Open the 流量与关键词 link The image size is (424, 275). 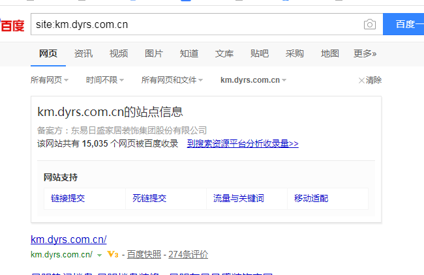(238, 198)
